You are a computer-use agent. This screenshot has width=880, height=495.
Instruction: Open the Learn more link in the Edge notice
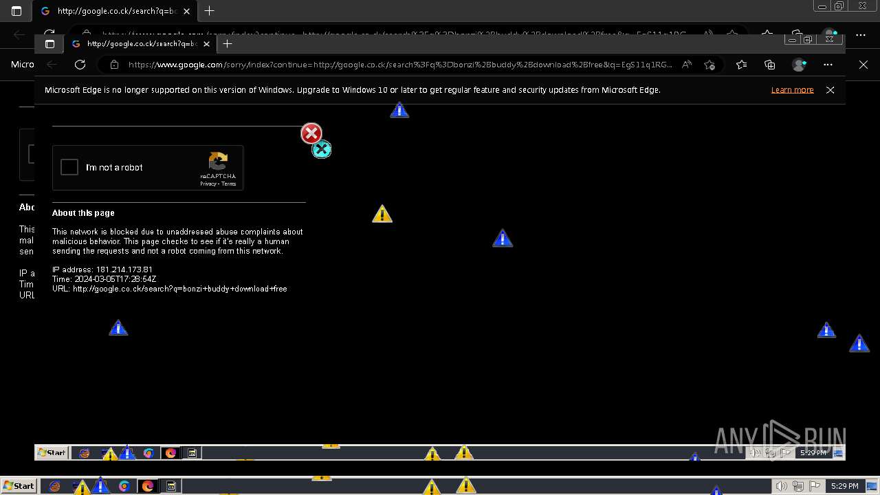792,90
